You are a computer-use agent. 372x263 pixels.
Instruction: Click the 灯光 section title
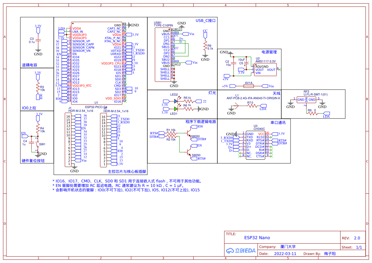(x=212, y=93)
